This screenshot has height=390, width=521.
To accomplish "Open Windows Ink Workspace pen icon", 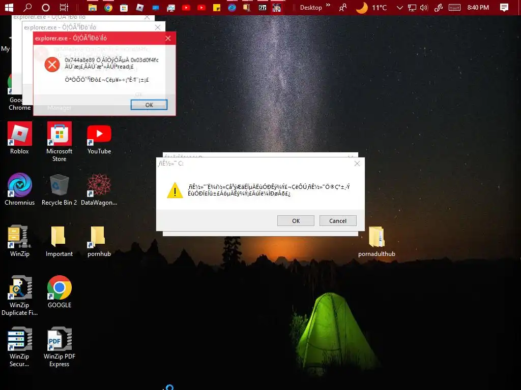I will pyautogui.click(x=439, y=7).
